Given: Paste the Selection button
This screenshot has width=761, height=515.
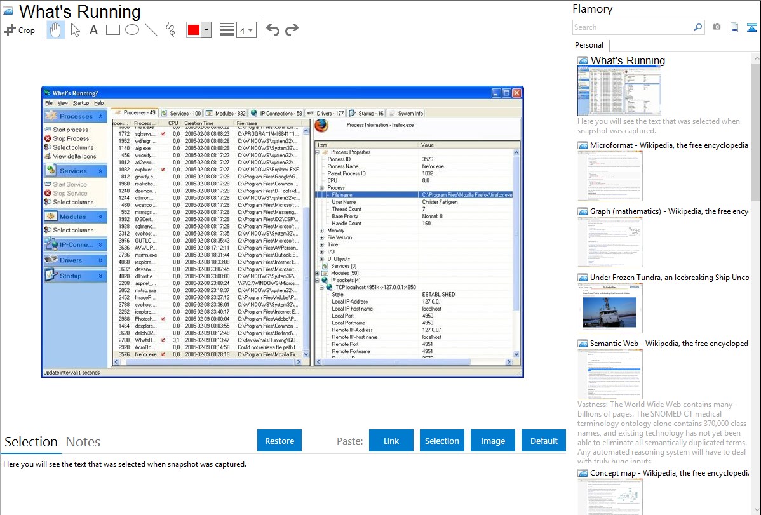Looking at the screenshot, I should point(441,441).
